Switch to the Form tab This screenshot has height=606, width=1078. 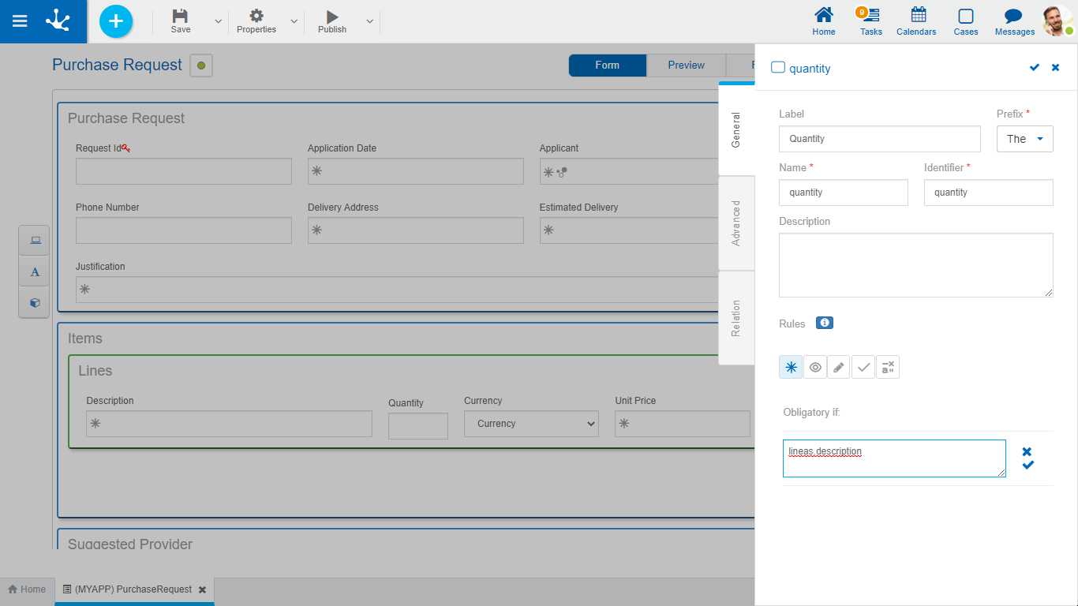(x=608, y=65)
